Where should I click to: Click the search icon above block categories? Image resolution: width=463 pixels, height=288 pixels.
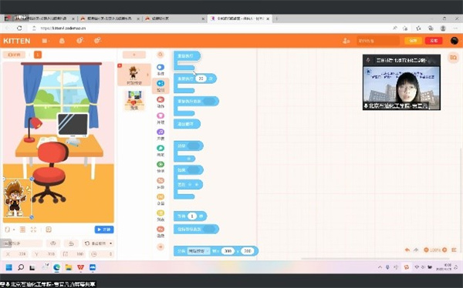161,55
